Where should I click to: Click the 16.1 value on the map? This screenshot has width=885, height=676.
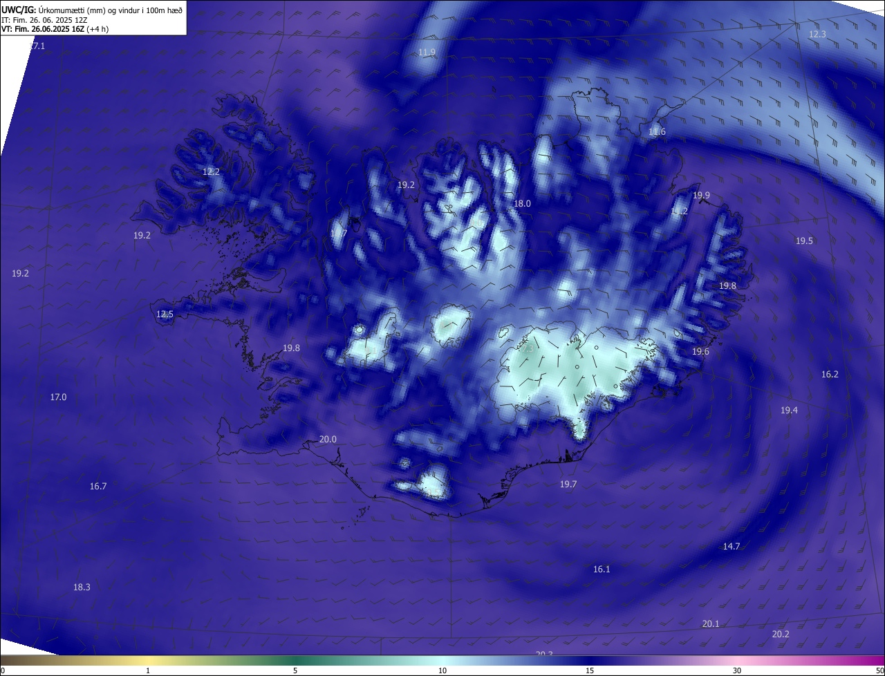602,569
